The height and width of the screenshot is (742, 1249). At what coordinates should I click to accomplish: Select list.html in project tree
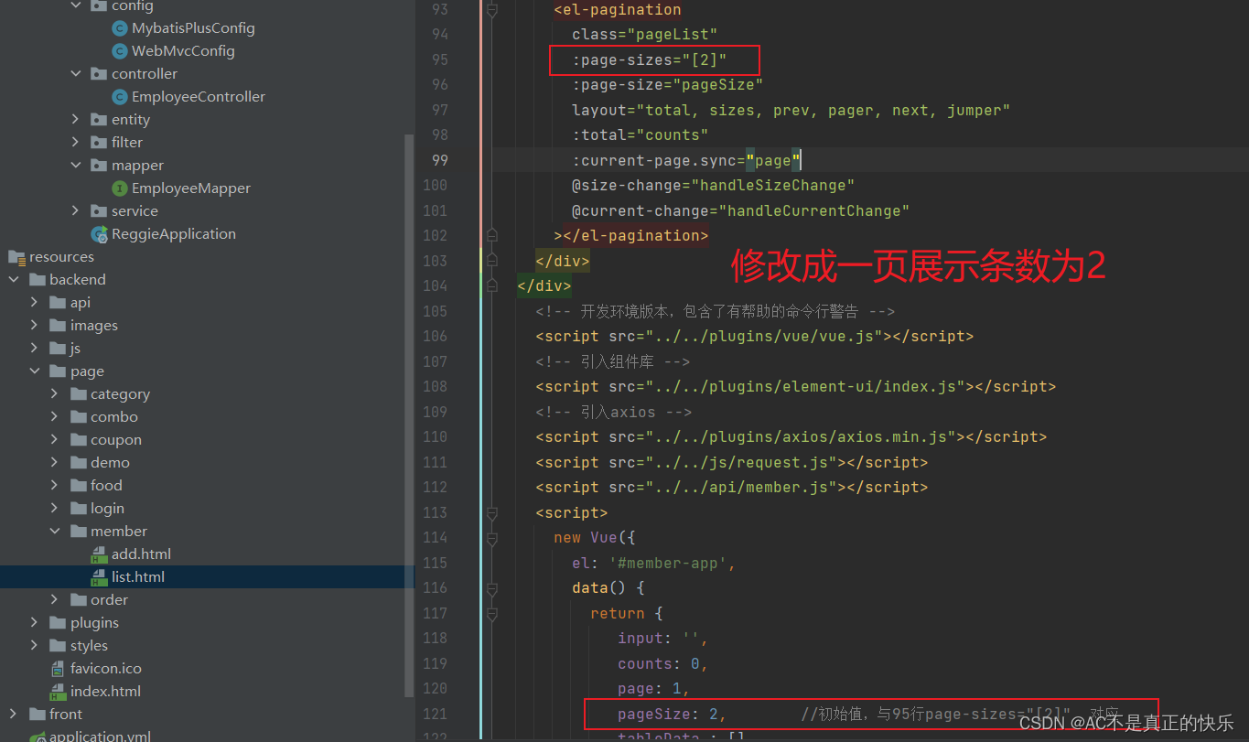[x=138, y=577]
